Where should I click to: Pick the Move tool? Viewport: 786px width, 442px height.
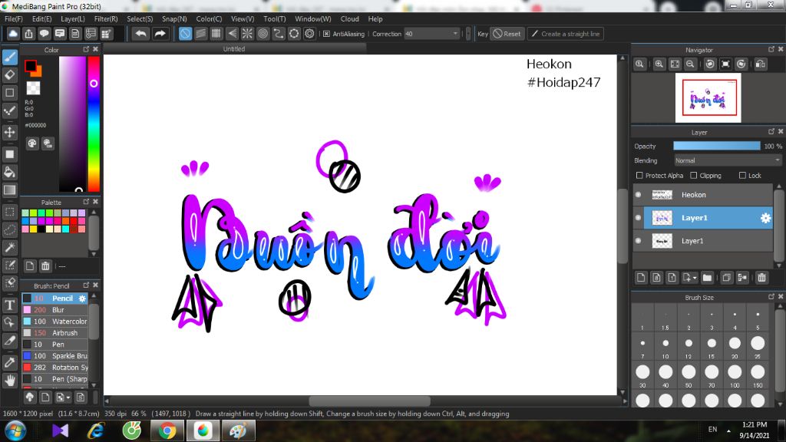pyautogui.click(x=9, y=132)
